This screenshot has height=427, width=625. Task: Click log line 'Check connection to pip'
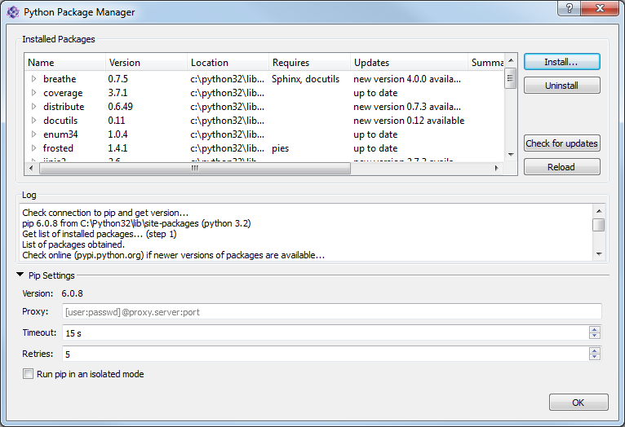point(105,213)
